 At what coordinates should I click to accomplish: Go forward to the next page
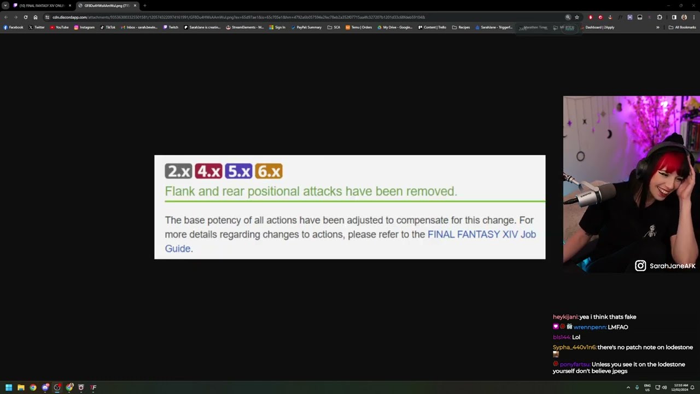15,17
